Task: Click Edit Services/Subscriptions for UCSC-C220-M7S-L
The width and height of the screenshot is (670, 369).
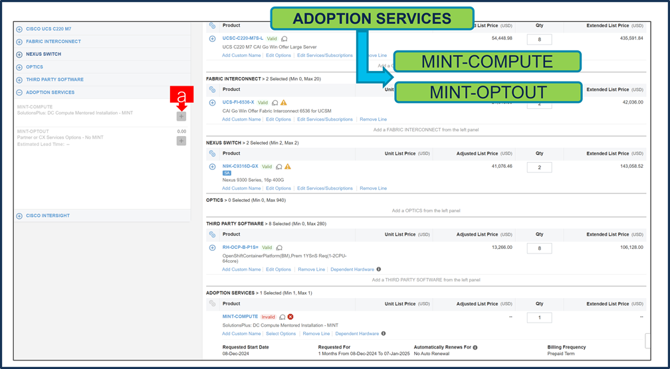Action: pyautogui.click(x=325, y=56)
